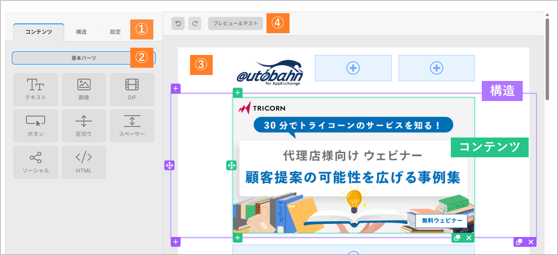Click the scrollbar up arrow
The width and height of the screenshot is (558, 255).
(x=547, y=15)
